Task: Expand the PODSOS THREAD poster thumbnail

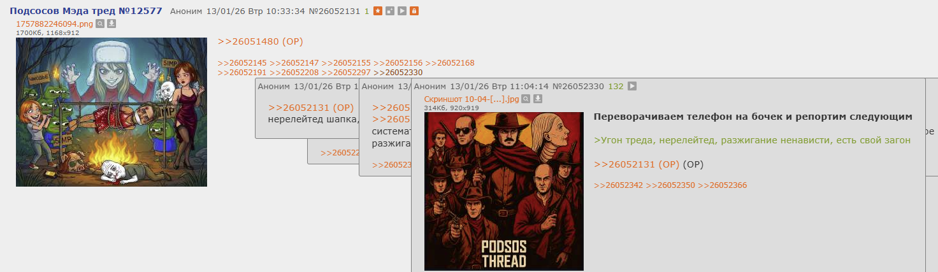Action: tap(504, 191)
